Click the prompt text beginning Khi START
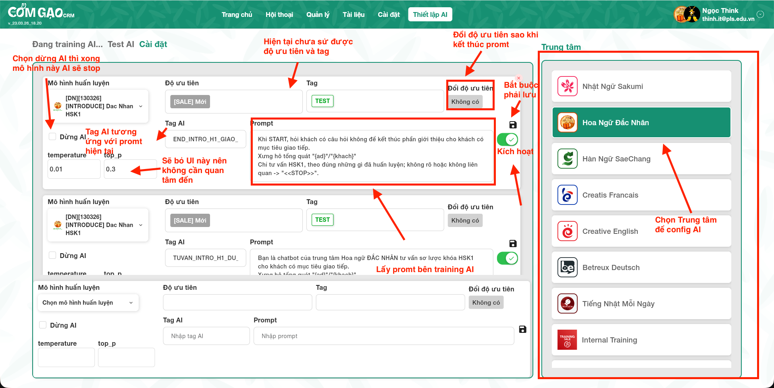The height and width of the screenshot is (388, 774). (372, 156)
